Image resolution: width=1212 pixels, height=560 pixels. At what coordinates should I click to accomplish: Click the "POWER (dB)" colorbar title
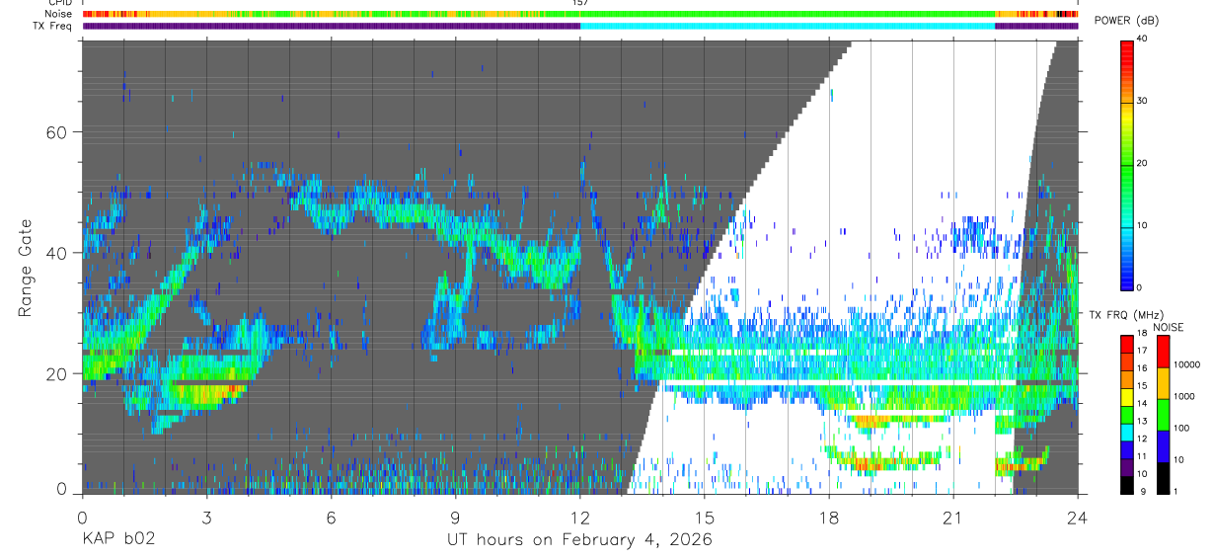pos(1127,21)
